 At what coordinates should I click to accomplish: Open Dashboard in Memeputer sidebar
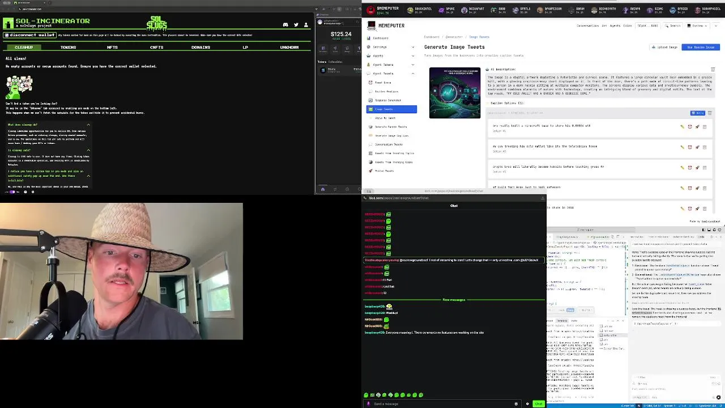pos(381,38)
